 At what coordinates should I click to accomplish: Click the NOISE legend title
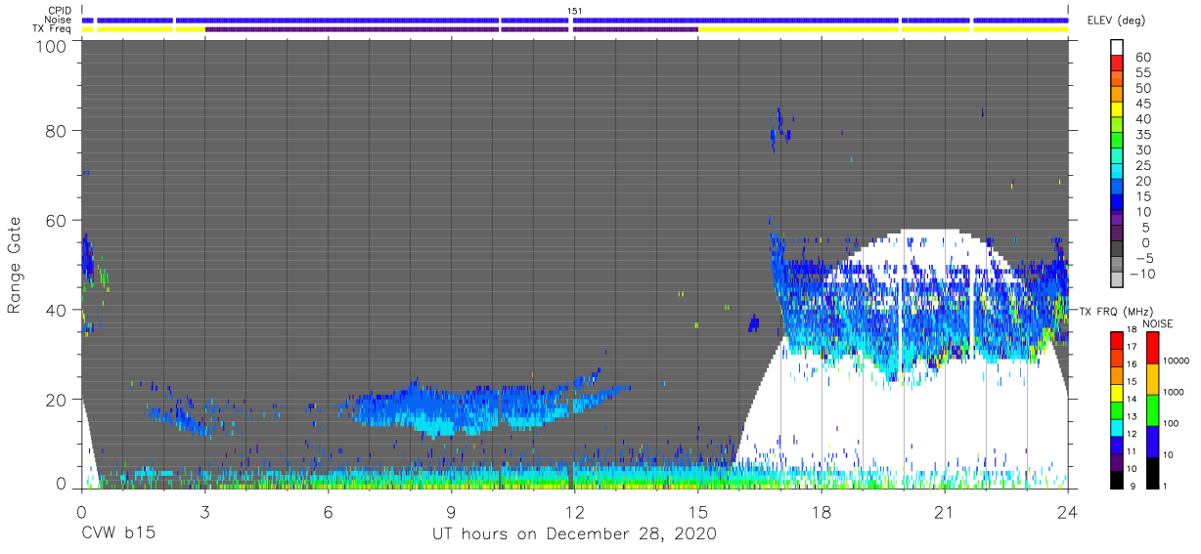coord(1157,323)
